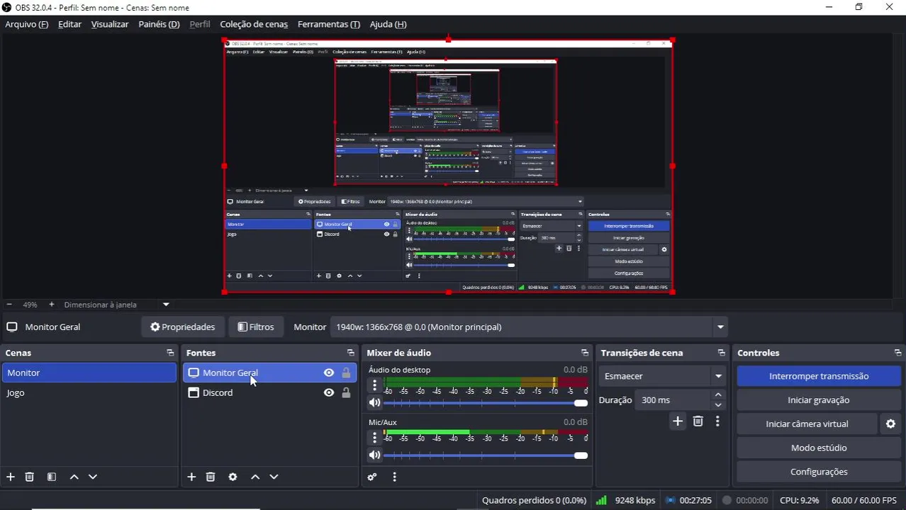Remove selected source trash icon in Fontes
The width and height of the screenshot is (906, 510).
pyautogui.click(x=211, y=477)
